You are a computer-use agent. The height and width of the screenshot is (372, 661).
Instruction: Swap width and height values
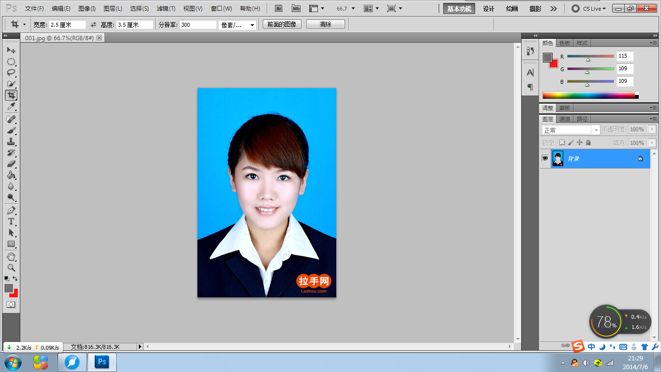point(93,24)
